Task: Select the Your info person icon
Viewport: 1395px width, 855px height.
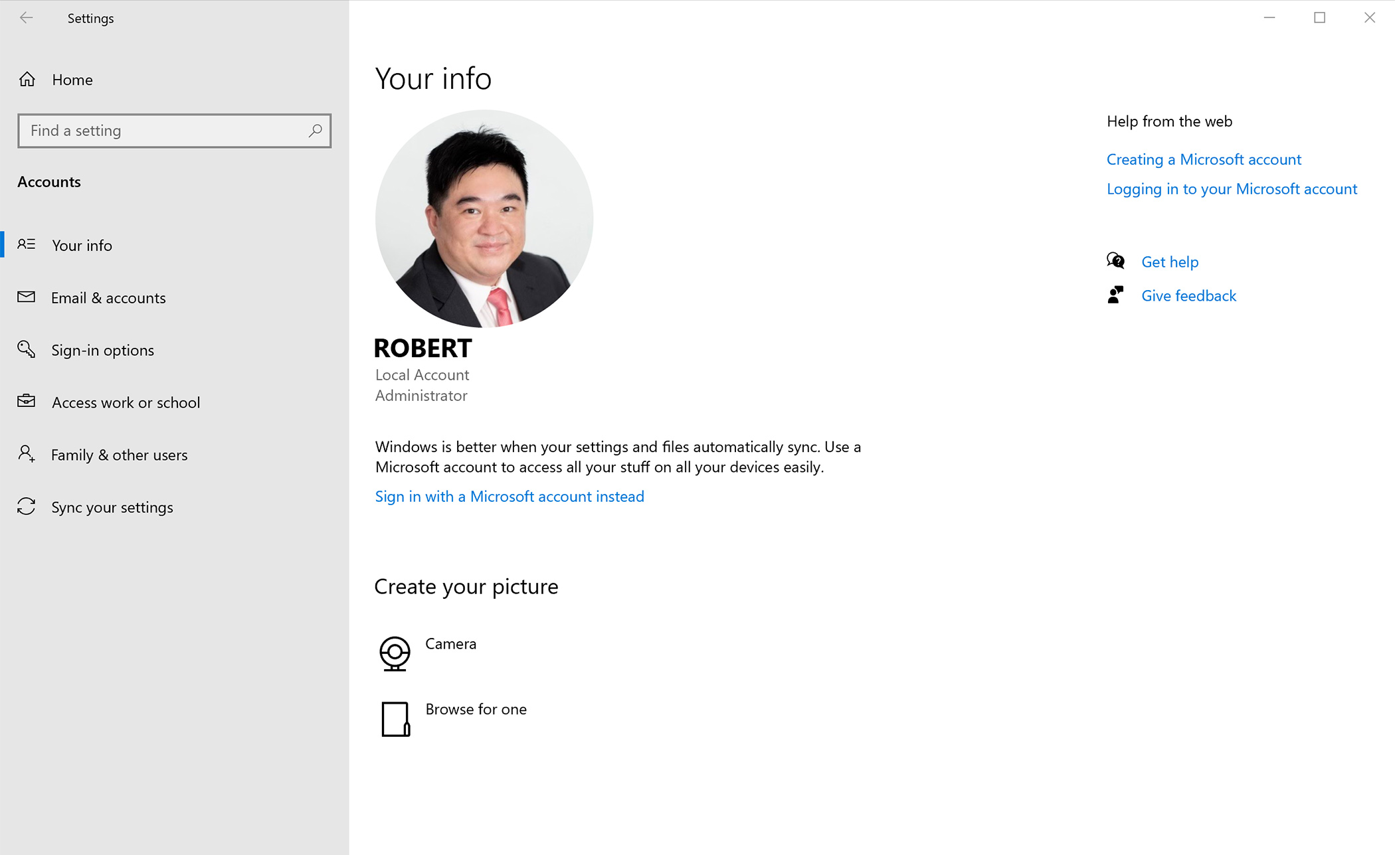Action: 27,245
